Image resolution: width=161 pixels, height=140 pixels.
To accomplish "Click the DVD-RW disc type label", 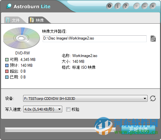I will (22, 53).
